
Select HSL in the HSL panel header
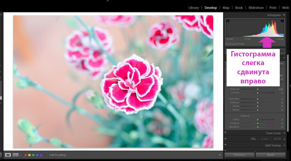[x=253, y=139]
